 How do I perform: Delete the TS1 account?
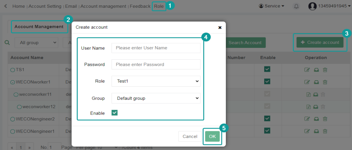click(x=325, y=70)
